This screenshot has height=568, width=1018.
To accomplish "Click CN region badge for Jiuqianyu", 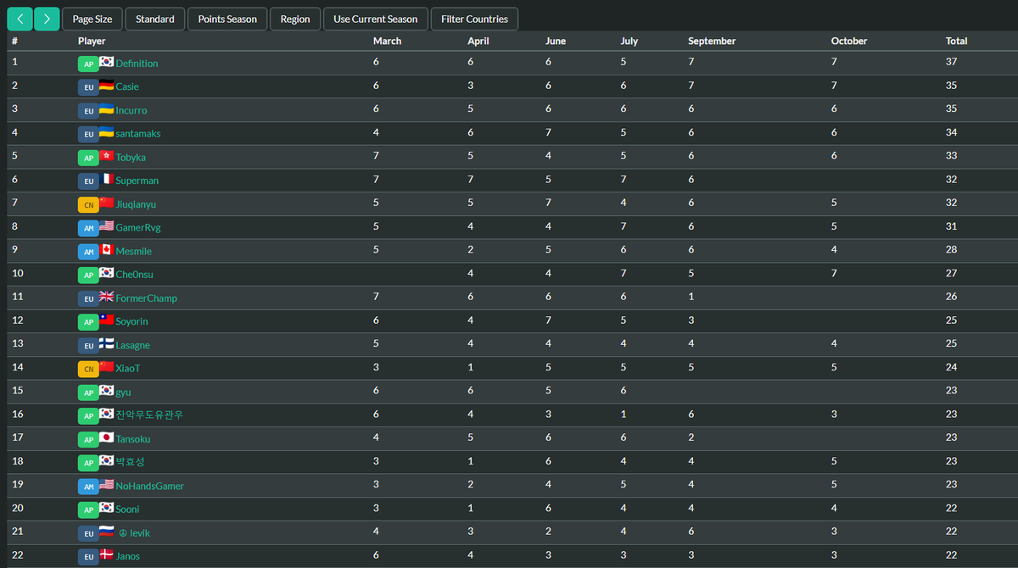I will point(87,204).
